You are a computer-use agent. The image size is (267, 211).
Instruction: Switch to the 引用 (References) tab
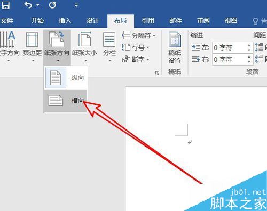click(148, 21)
